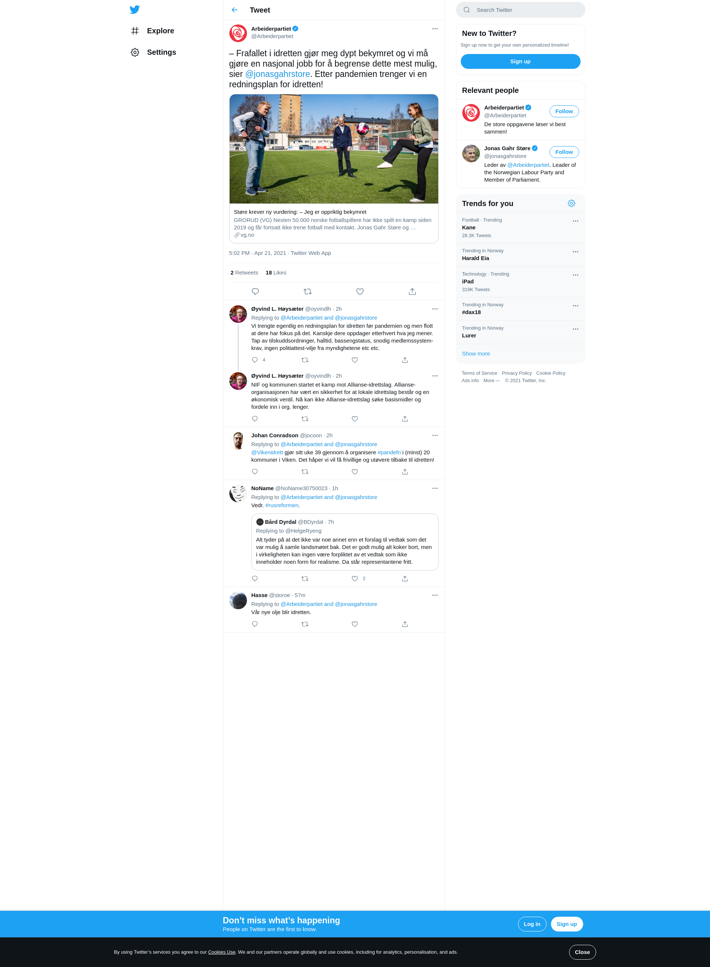Expand the More footer menu
710x967 pixels.
click(x=491, y=381)
